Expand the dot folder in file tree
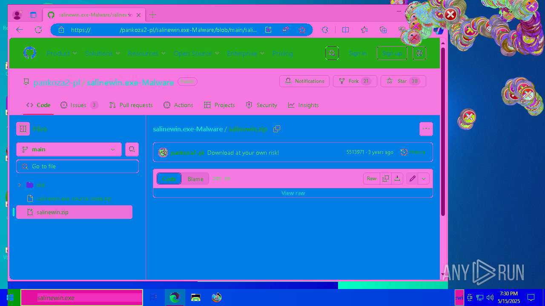Screen dimensions: 545x306 20,185
